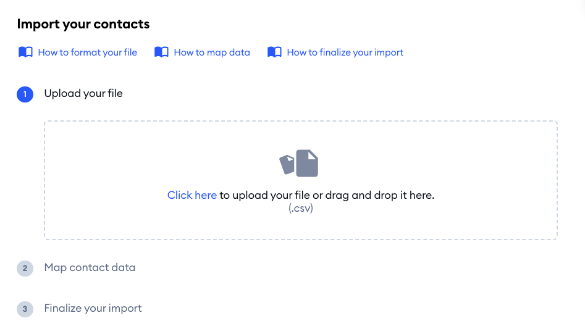Click the dashed border of the upload area
585x334 pixels.
tap(301, 121)
